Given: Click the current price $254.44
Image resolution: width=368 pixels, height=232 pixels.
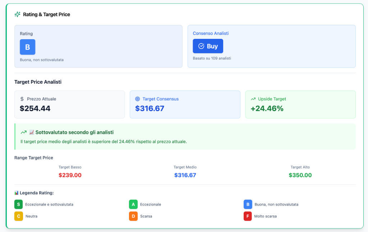Looking at the screenshot, I should click(35, 109).
